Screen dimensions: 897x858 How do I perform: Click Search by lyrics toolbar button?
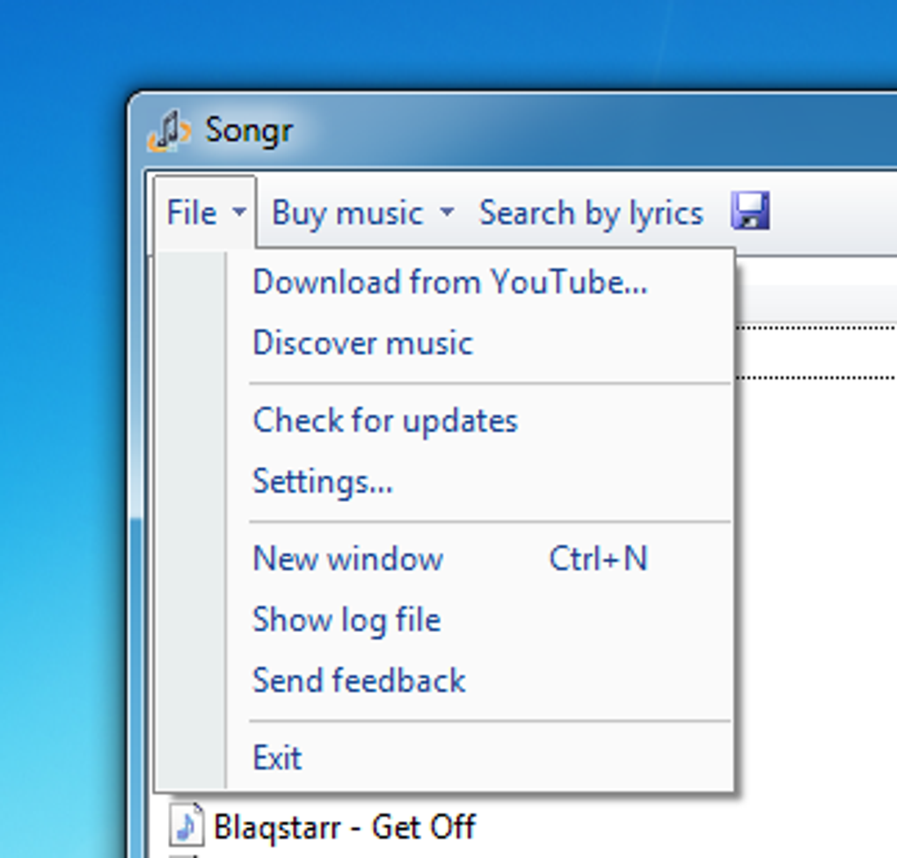(591, 213)
